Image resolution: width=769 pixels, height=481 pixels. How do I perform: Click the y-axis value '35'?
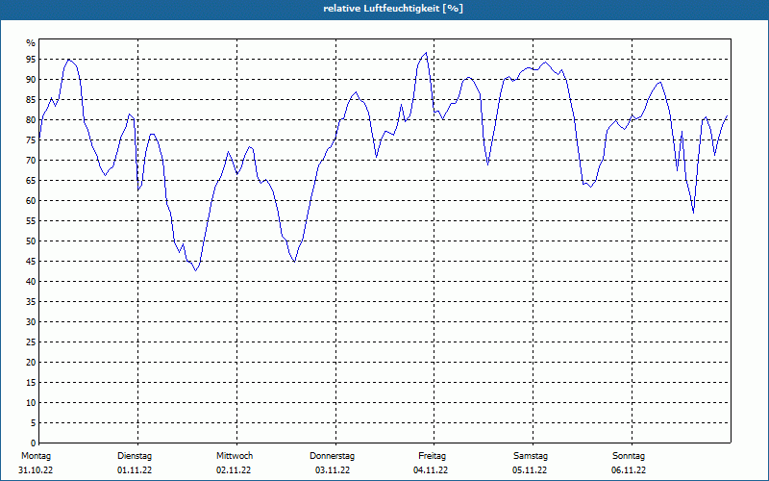coord(31,302)
